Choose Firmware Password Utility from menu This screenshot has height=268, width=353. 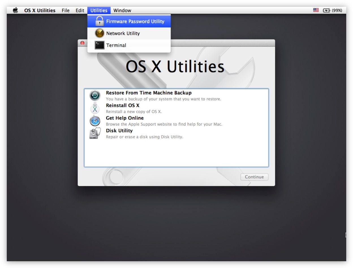coord(129,21)
